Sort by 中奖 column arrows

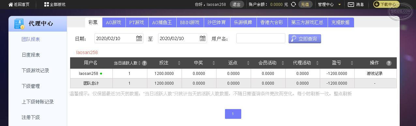[x=214, y=63]
